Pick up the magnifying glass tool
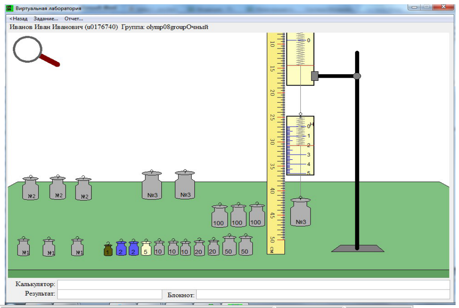This screenshot has height=308, width=459. point(36,52)
